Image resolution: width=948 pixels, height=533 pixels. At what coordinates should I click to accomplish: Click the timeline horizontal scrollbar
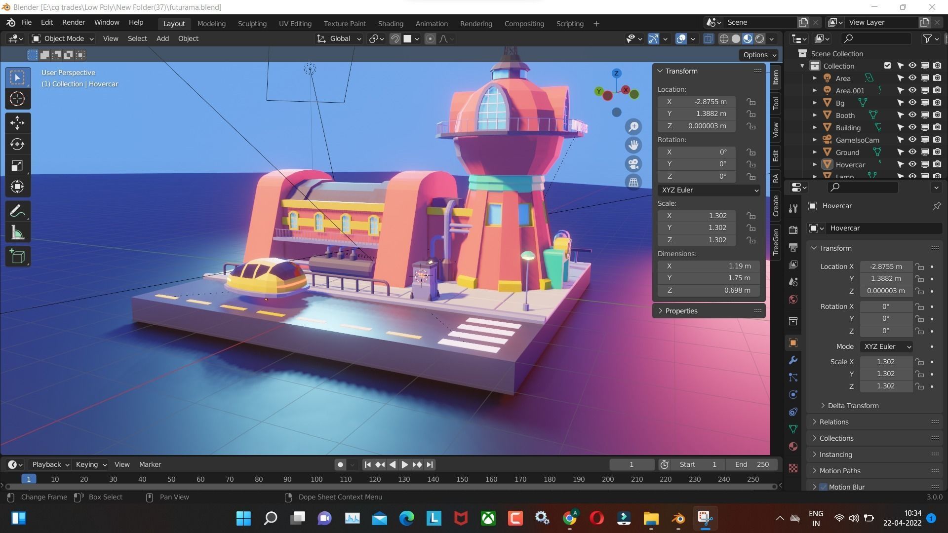pyautogui.click(x=391, y=487)
